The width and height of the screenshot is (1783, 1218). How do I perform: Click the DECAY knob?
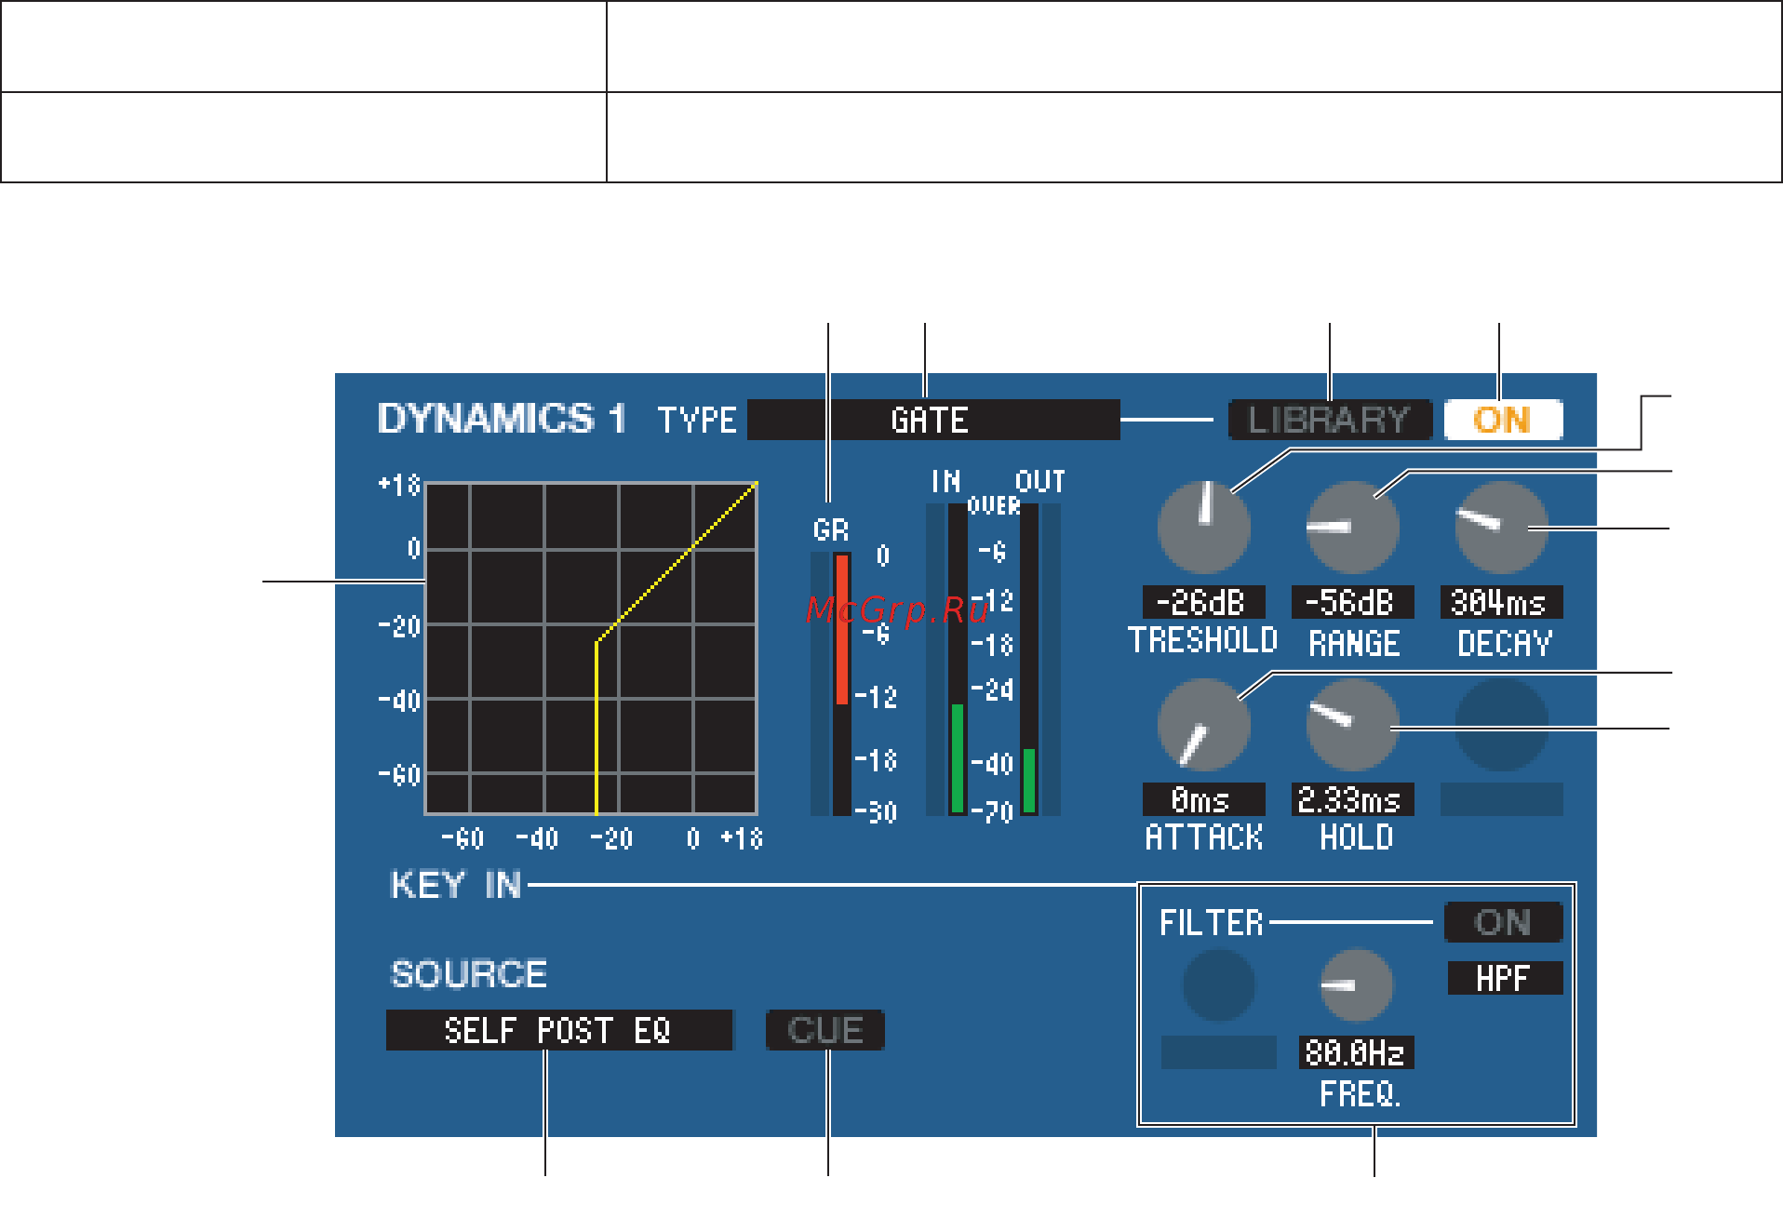1501,528
